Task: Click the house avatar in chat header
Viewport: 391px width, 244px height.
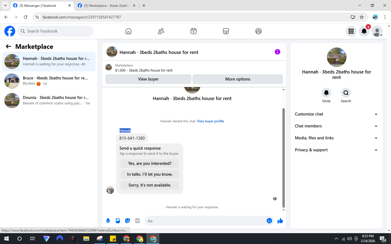Action: 112,52
